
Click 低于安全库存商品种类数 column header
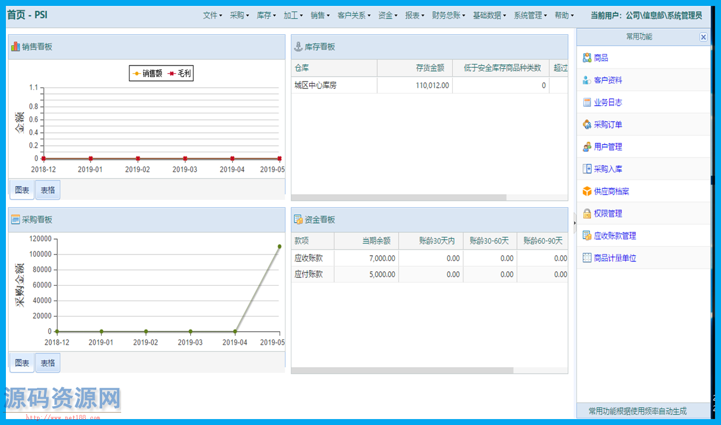pos(501,68)
